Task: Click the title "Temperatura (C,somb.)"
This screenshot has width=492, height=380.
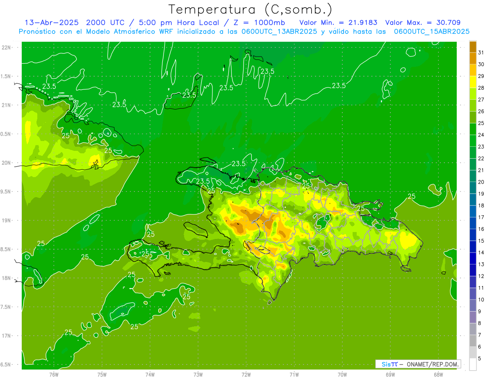Action: pyautogui.click(x=251, y=9)
